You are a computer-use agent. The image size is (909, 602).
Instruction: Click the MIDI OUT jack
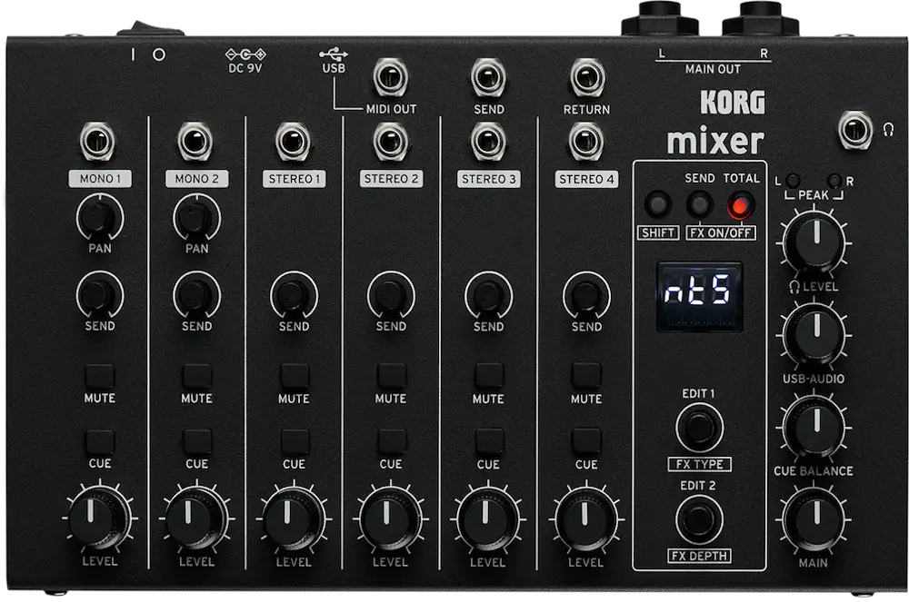click(391, 77)
